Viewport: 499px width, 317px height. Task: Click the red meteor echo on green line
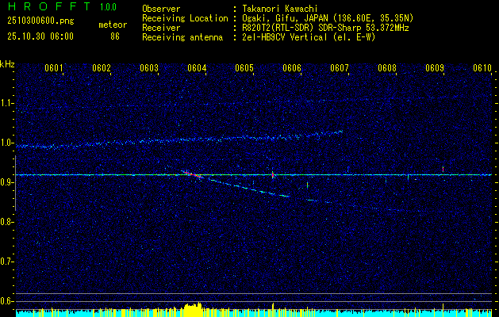[x=190, y=174]
